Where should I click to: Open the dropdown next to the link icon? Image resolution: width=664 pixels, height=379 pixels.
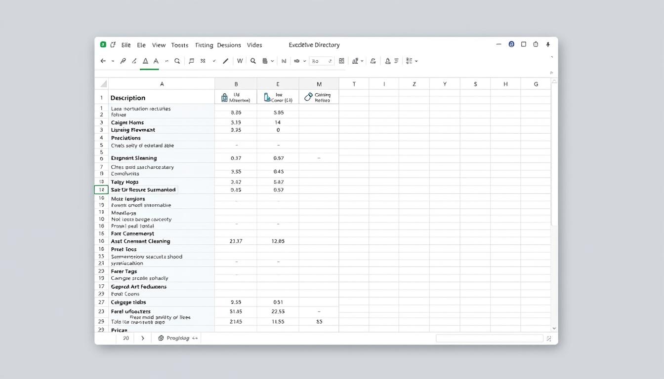[304, 61]
